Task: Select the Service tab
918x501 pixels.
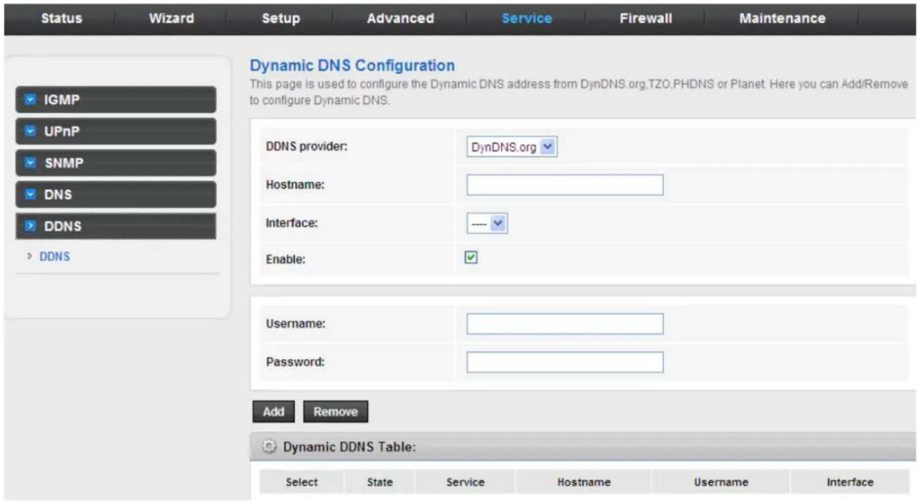Action: click(x=527, y=19)
